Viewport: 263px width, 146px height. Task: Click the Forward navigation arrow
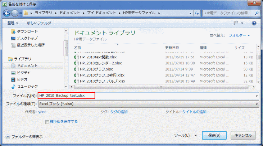(x=15, y=13)
